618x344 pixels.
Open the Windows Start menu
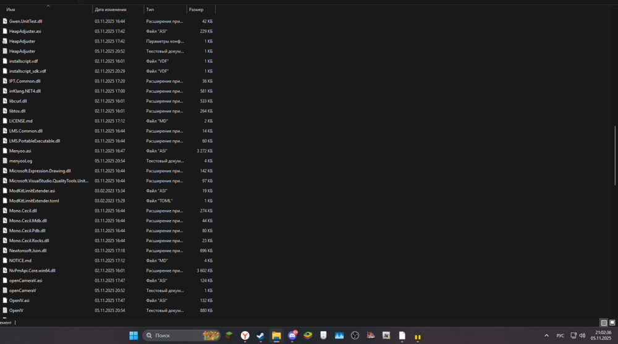tap(133, 335)
